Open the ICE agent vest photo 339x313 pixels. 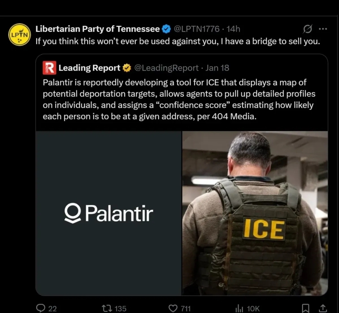(x=255, y=213)
